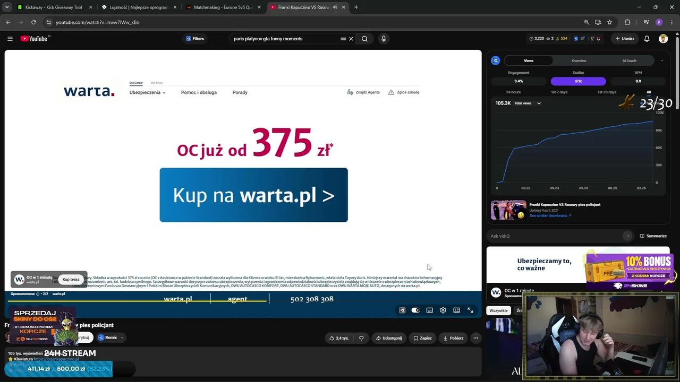Viewport: 680px width, 382px height.
Task: Select the 1st 7 days range
Action: (x=559, y=92)
